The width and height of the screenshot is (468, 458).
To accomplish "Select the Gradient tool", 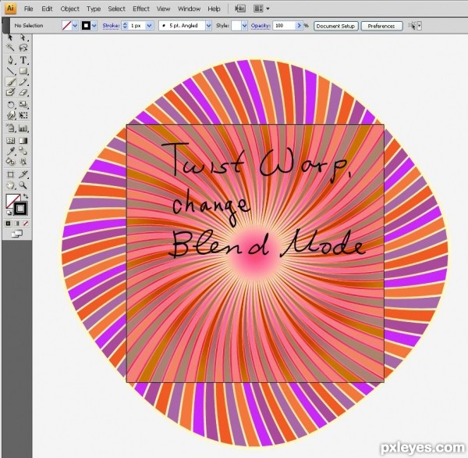I will click(23, 141).
